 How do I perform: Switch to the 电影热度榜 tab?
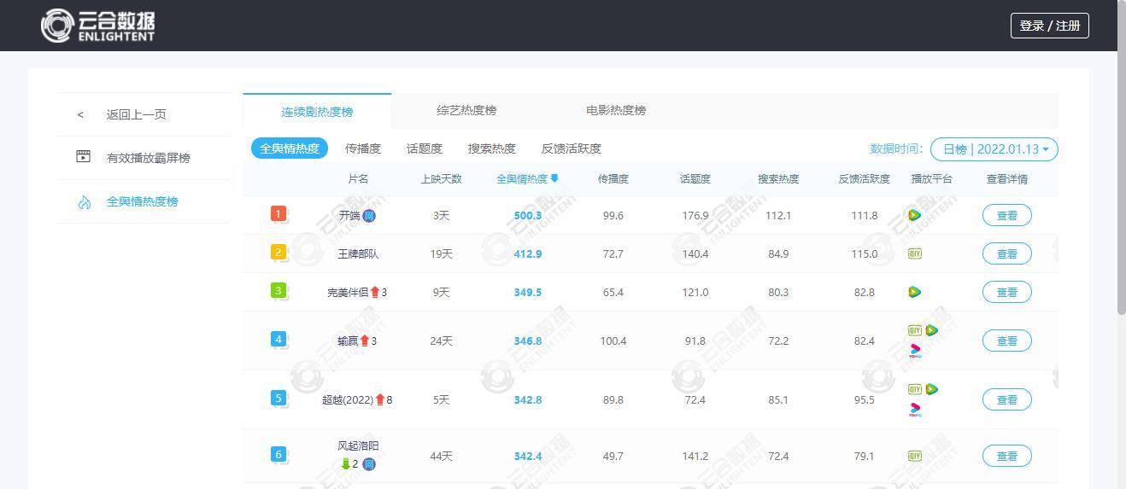pos(616,110)
